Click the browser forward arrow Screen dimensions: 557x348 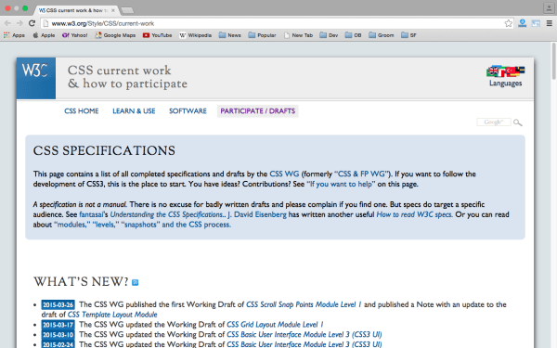click(x=19, y=23)
